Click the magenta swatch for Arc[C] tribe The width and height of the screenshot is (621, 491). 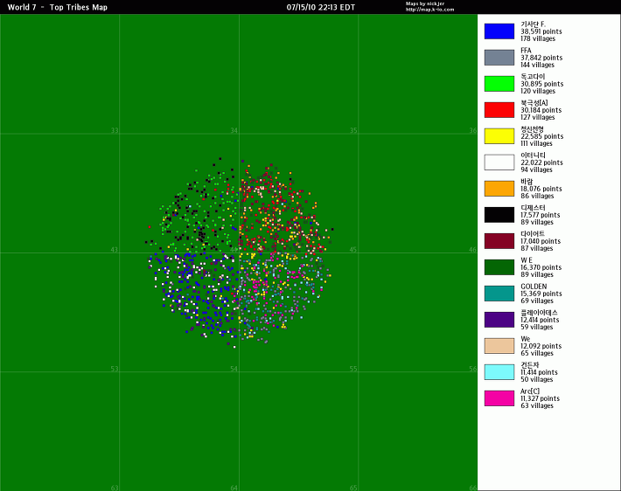pos(499,398)
